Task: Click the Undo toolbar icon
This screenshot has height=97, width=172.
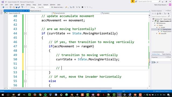Action: point(22,7)
